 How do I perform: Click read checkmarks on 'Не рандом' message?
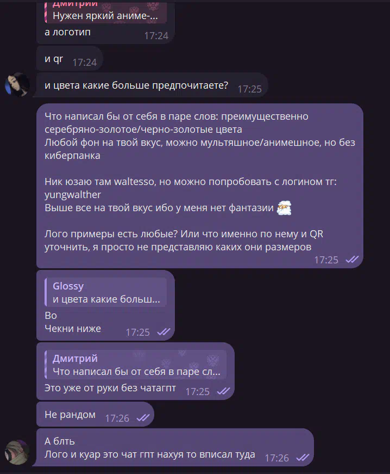(x=143, y=418)
